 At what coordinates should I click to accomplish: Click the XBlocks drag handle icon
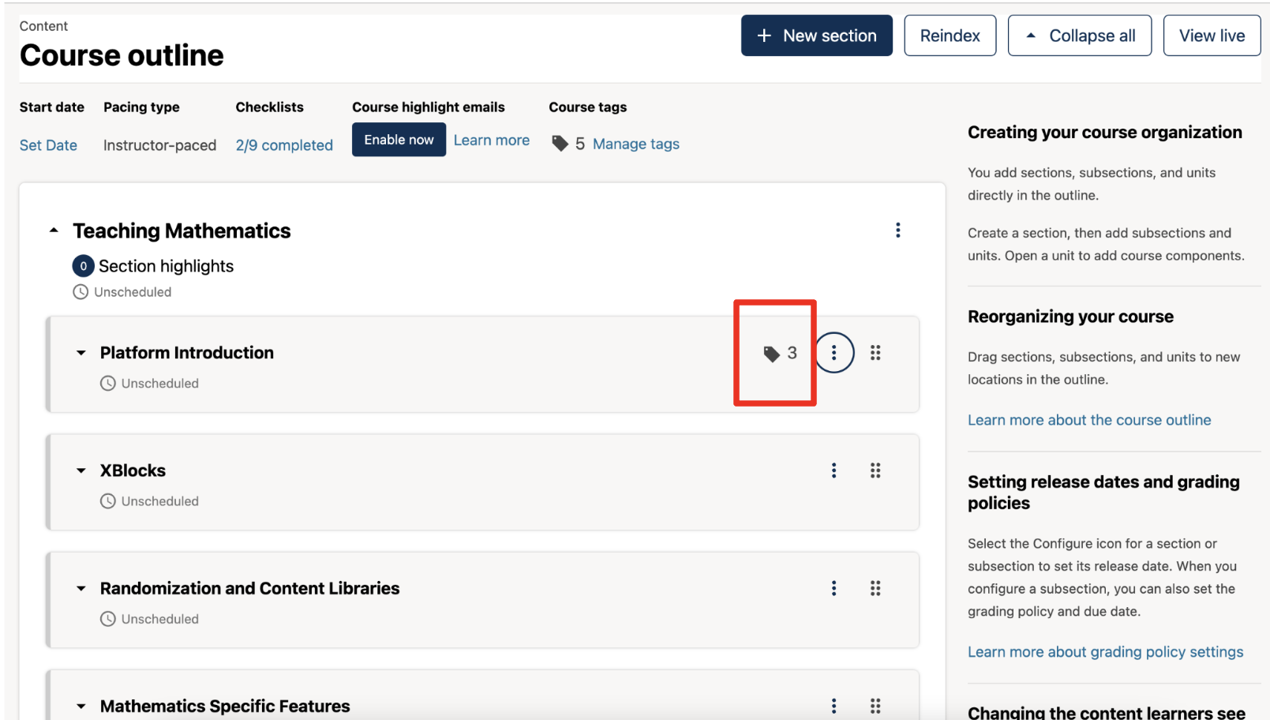pos(875,471)
